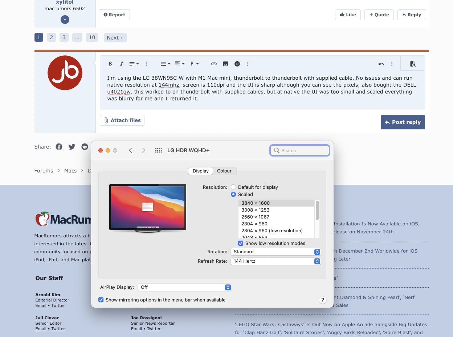
Task: Open the Rotation dropdown
Action: click(276, 251)
